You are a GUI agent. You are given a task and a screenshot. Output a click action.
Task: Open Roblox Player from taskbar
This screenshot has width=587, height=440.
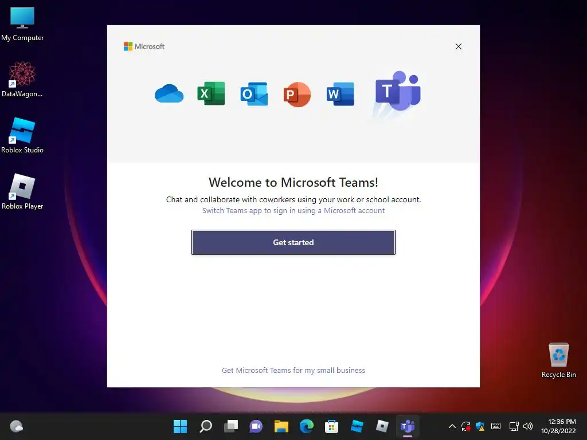[x=382, y=426]
